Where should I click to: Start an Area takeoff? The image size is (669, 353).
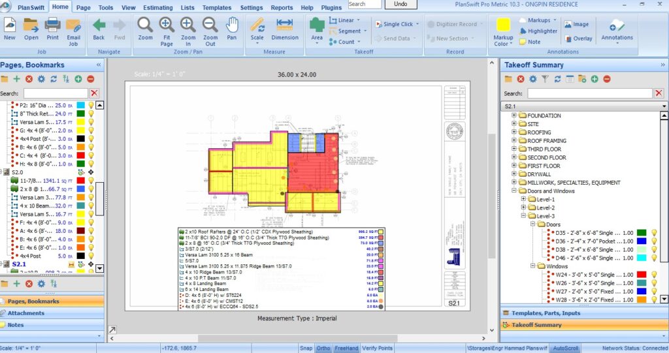point(317,30)
